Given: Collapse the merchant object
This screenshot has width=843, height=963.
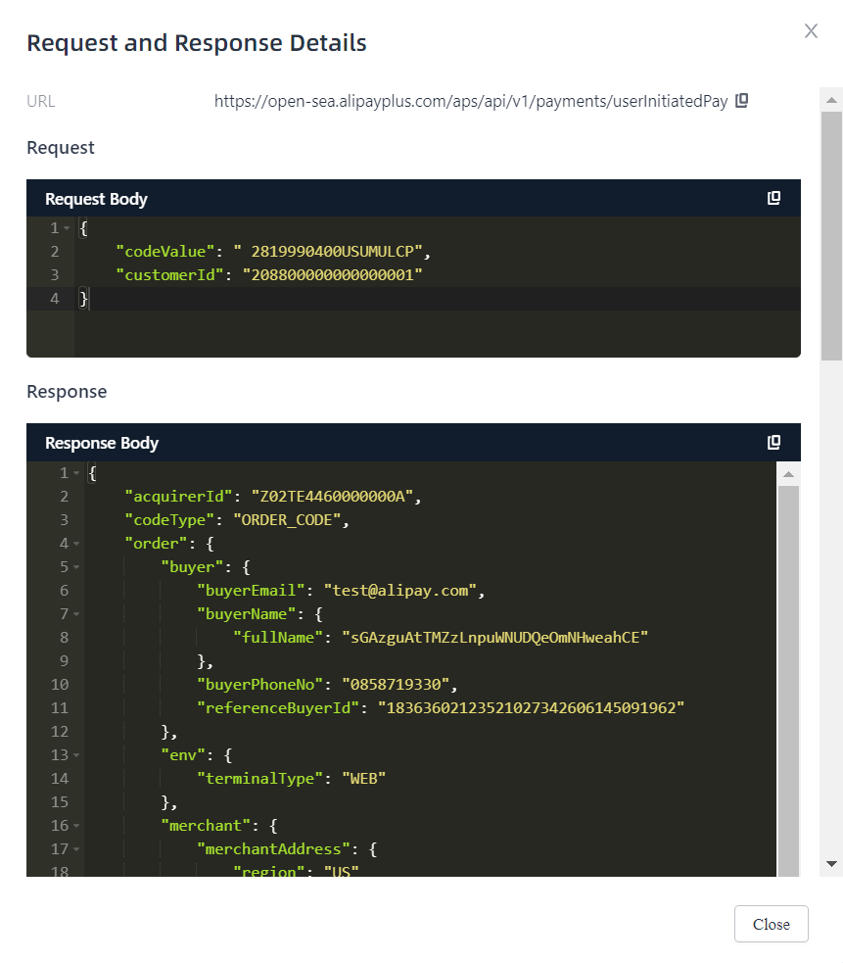Looking at the screenshot, I should [x=74, y=825].
